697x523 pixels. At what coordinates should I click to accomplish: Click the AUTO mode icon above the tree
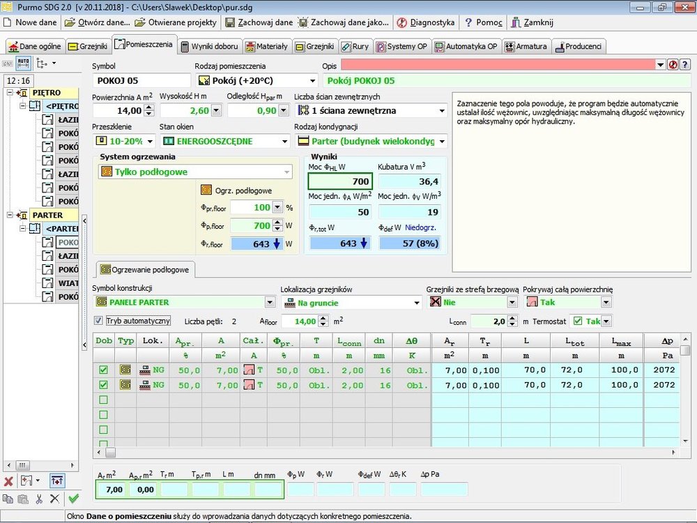point(22,63)
